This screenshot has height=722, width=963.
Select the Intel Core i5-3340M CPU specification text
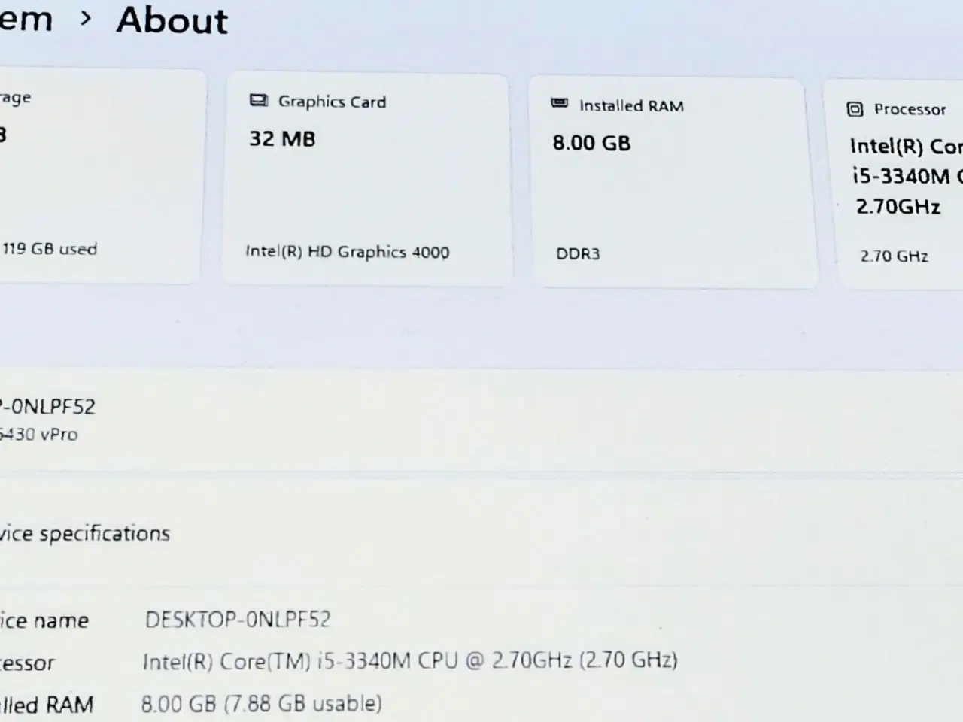click(410, 660)
